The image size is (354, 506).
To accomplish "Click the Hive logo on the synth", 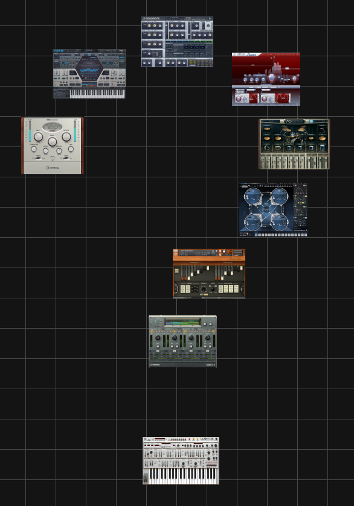I will (59, 51).
